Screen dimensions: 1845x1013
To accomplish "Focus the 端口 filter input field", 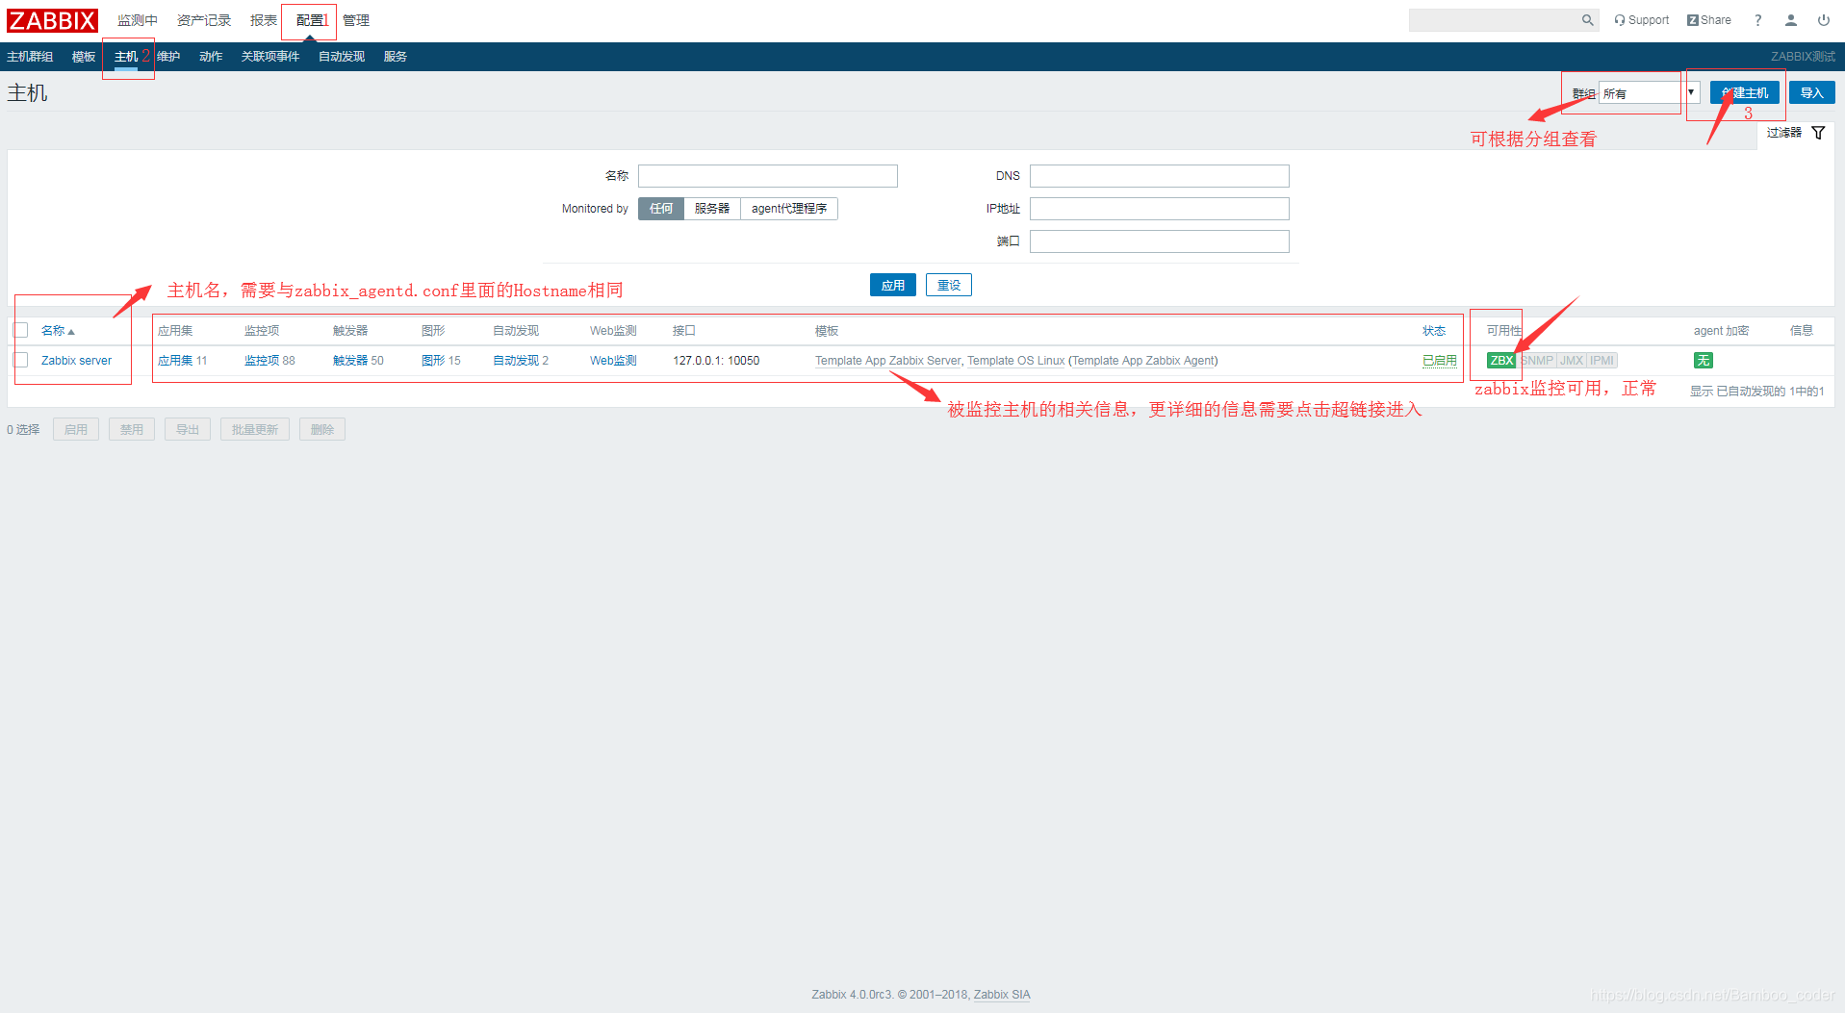I will tap(1160, 241).
